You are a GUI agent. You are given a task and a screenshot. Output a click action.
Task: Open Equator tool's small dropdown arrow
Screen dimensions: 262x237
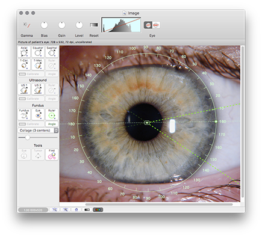(41, 56)
